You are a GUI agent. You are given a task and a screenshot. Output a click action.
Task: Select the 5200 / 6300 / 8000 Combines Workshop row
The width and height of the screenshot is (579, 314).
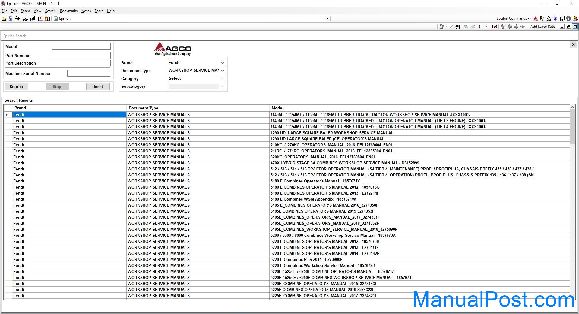pyautogui.click(x=287, y=235)
